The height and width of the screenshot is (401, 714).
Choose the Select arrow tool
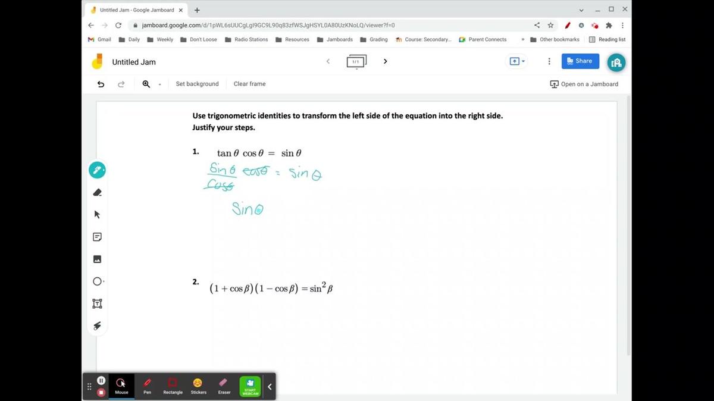(x=98, y=214)
